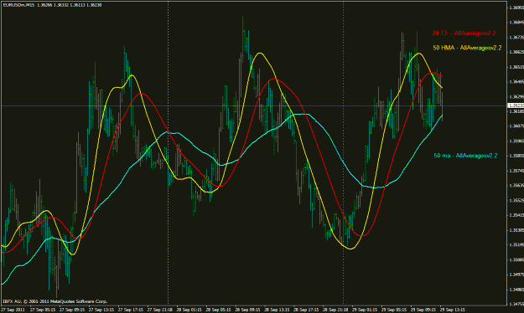Screen dimensions: 524x313
Task: Click the "28 Sep 01:15" time label
Action: tap(189, 310)
